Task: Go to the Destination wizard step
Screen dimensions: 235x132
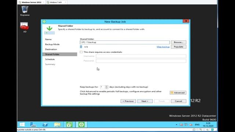Action: click(51, 49)
